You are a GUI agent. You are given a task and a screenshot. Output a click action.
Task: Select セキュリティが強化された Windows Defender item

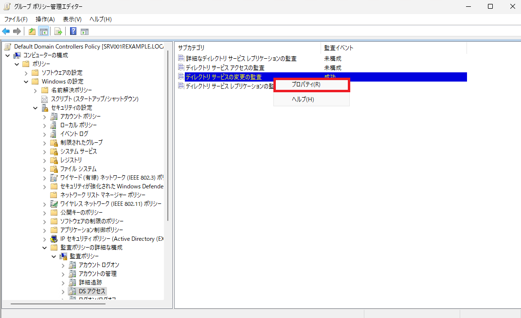[112, 186]
